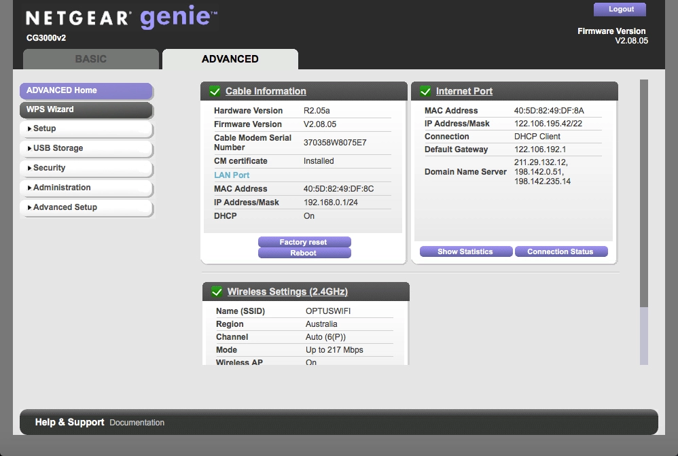Open the Wireless Settings (2.4GHz) heading link

(287, 292)
